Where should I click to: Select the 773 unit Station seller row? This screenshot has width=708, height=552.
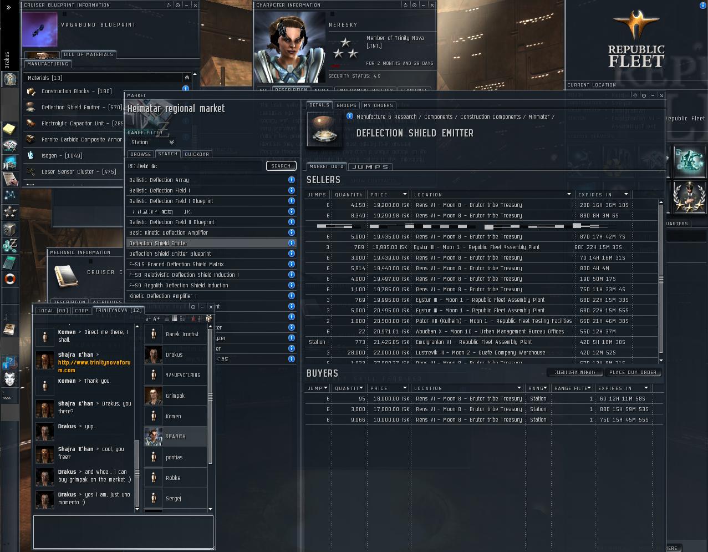point(481,342)
